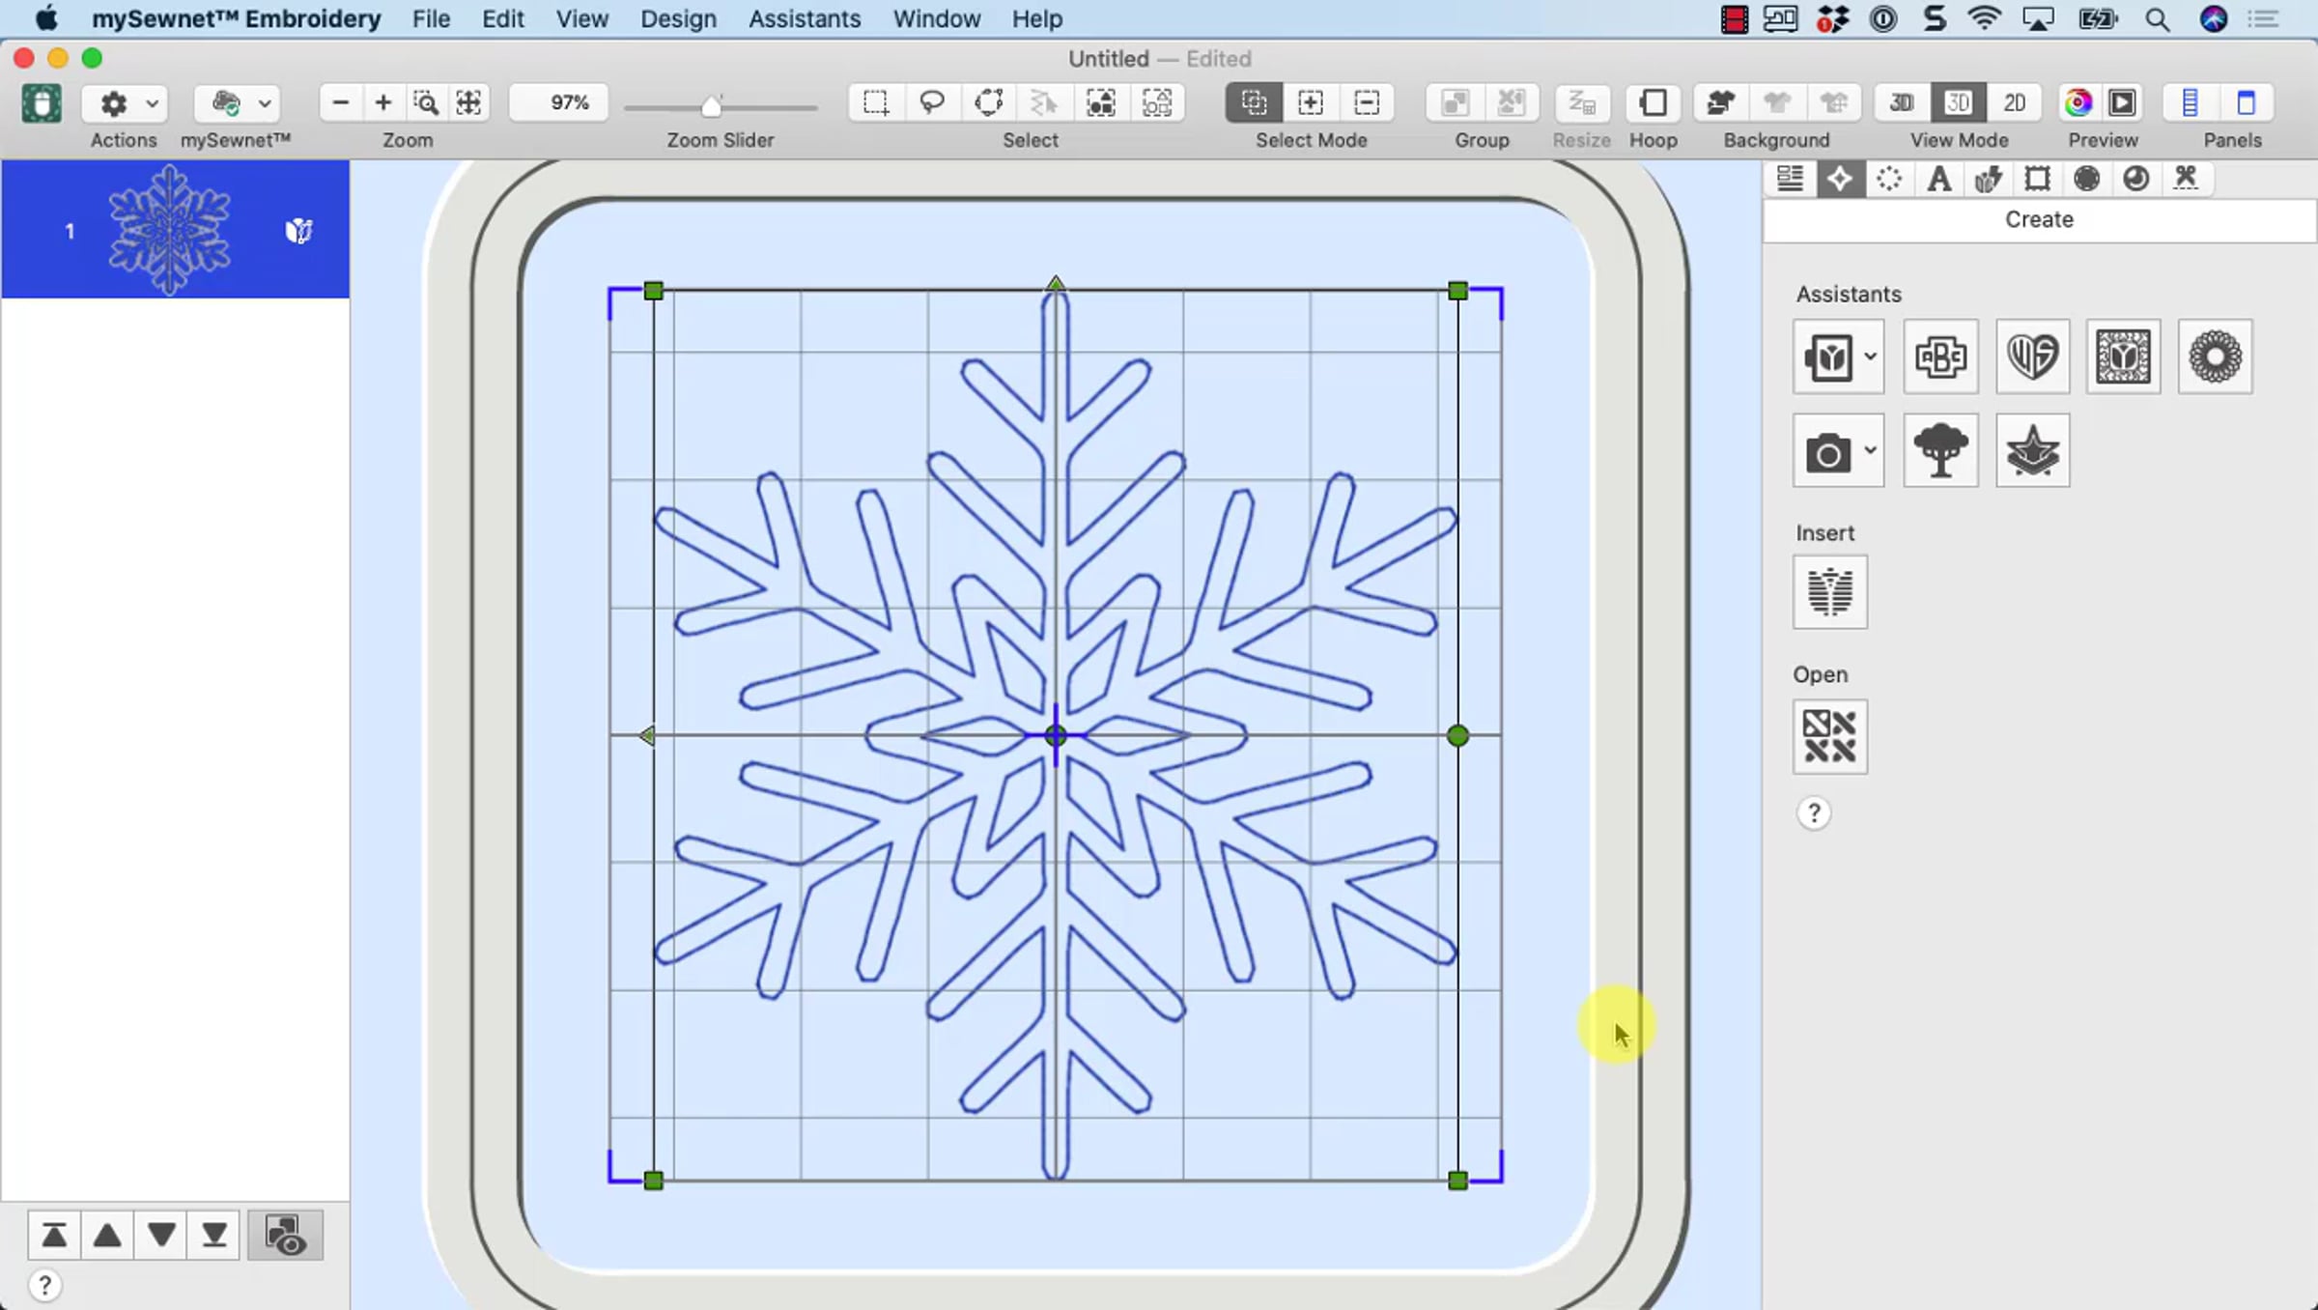
Task: Click Move to Front arrow button
Action: tap(54, 1235)
